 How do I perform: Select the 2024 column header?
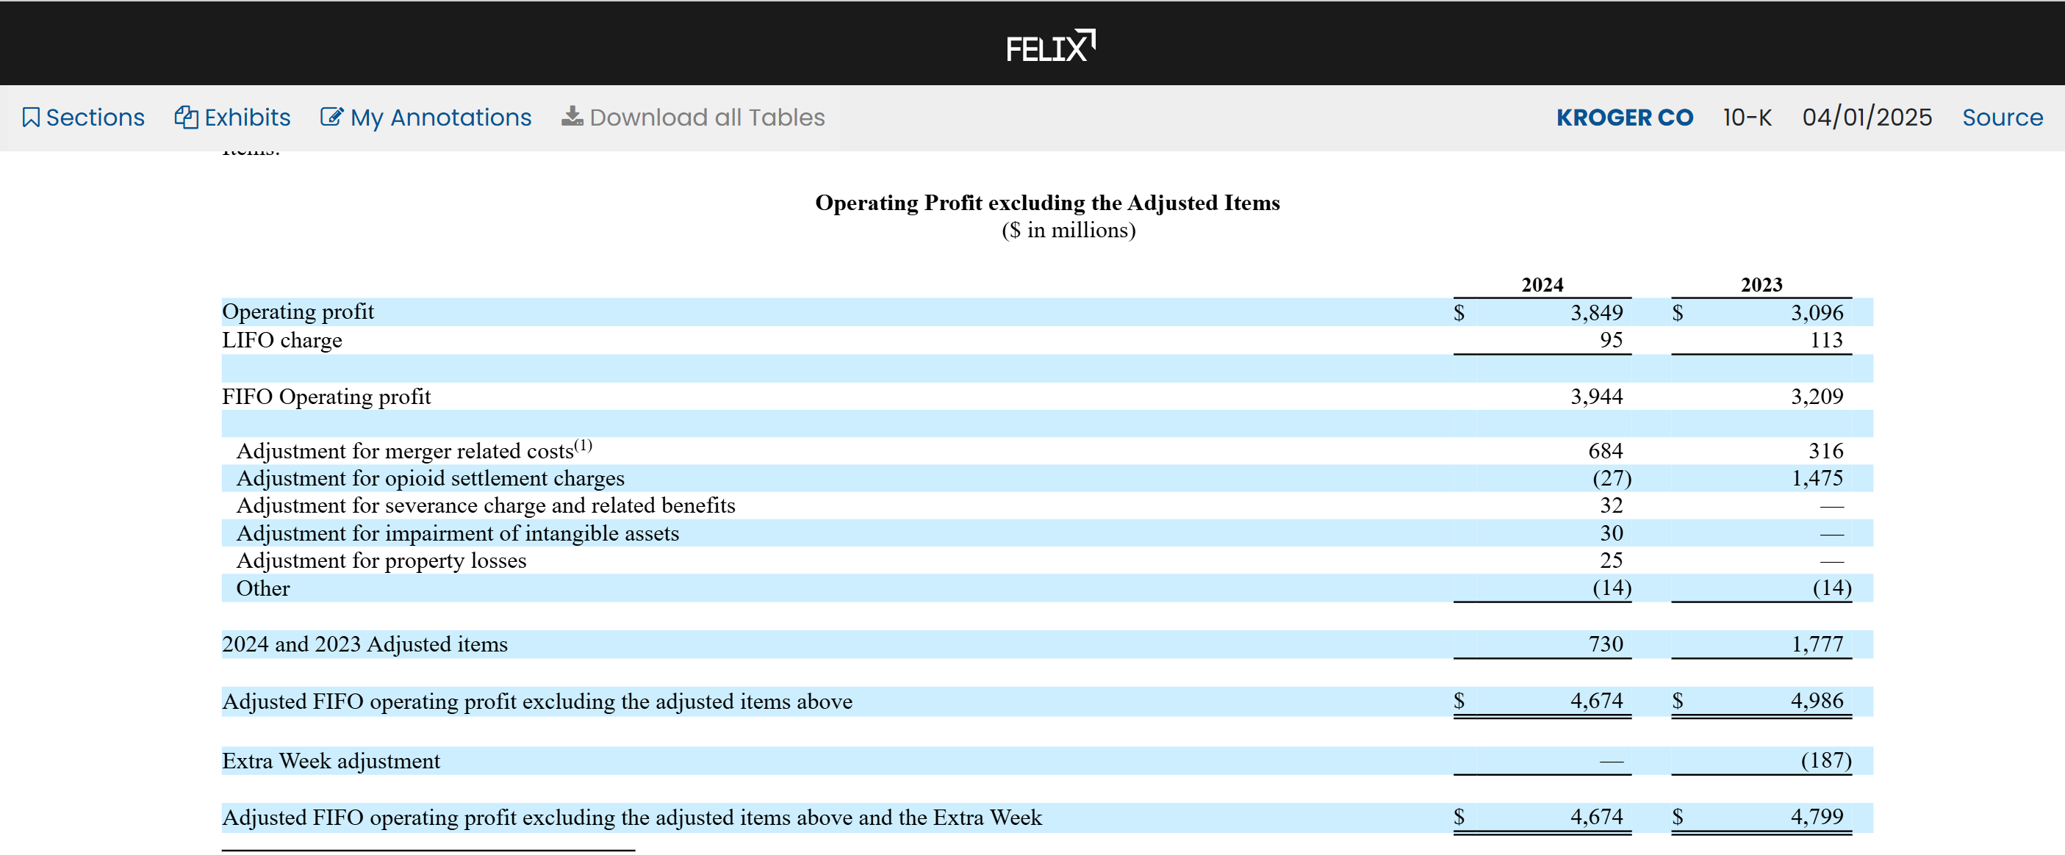click(1542, 284)
